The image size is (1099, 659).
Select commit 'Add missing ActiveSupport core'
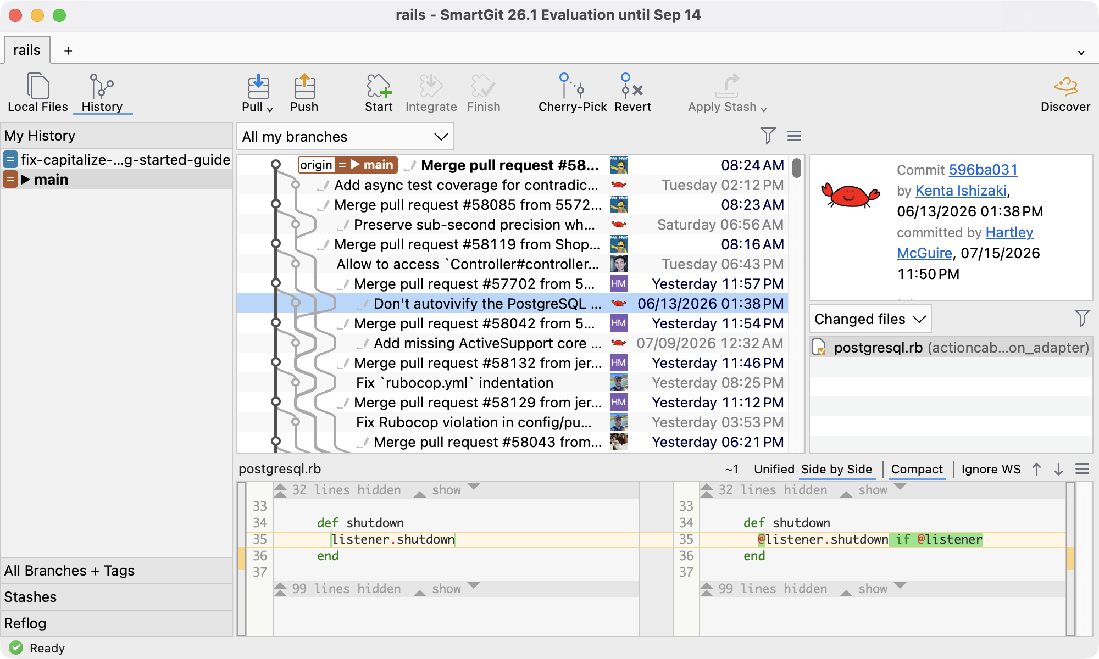512,343
